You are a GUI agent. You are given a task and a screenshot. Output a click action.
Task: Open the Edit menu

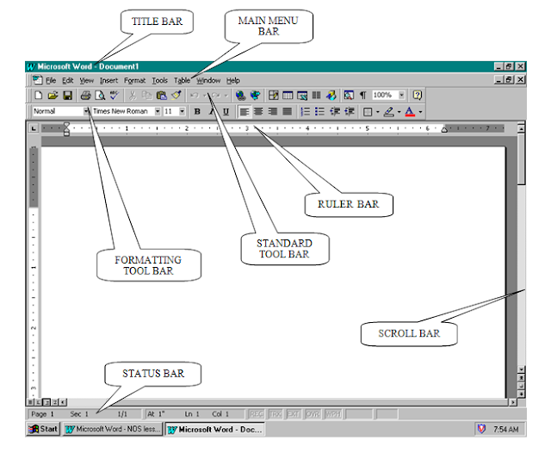point(67,80)
